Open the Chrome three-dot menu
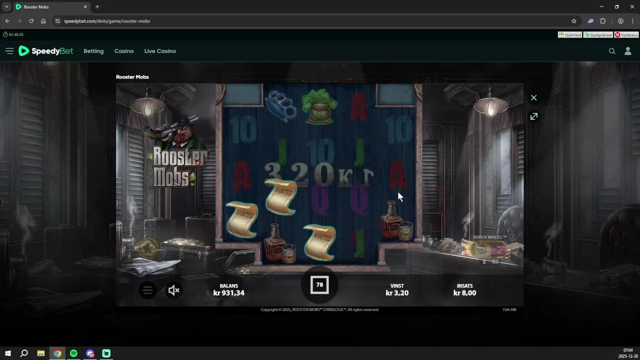640x360 pixels. 632,21
